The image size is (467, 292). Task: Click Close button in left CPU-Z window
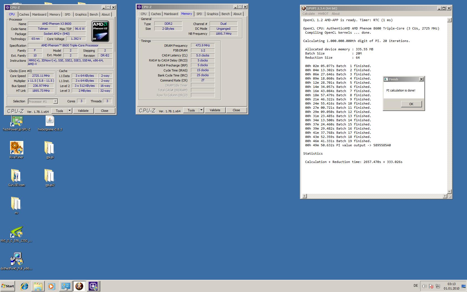(x=105, y=111)
